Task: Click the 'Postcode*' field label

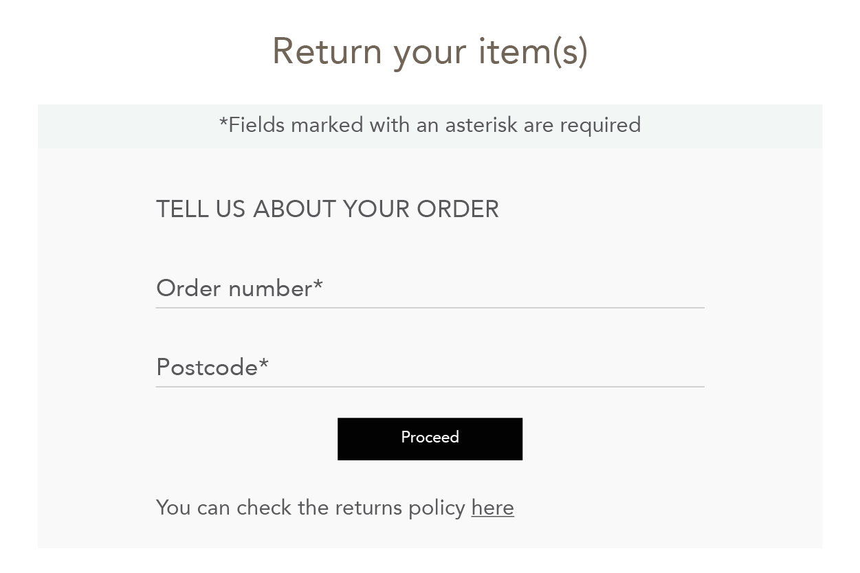Action: (x=212, y=367)
